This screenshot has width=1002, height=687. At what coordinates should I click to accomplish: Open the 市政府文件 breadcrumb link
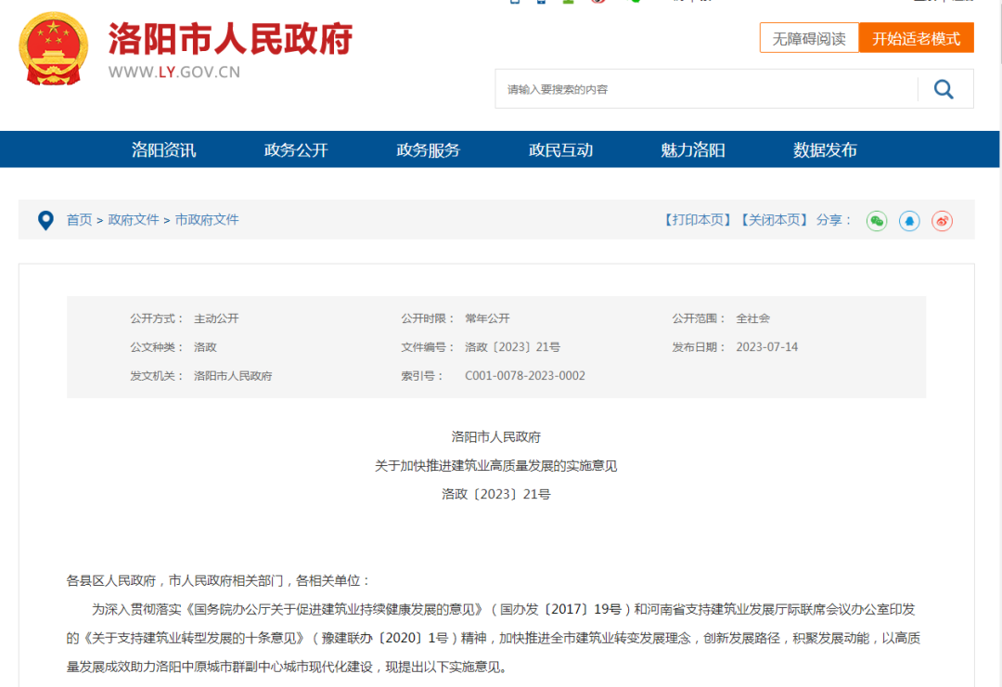click(x=206, y=220)
